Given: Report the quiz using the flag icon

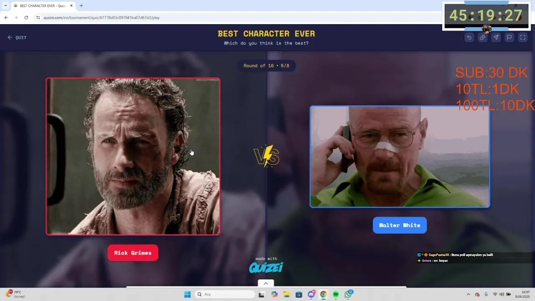Looking at the screenshot, I should [x=509, y=37].
